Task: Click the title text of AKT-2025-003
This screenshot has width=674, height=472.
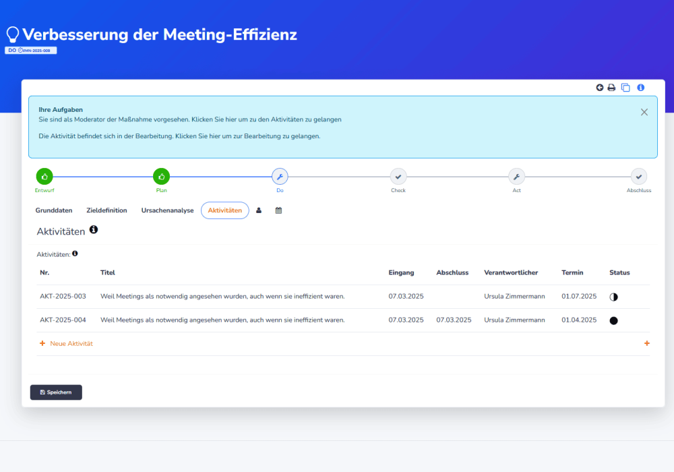Action: 222,296
